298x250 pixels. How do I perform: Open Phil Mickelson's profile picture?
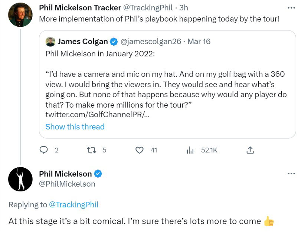click(21, 179)
